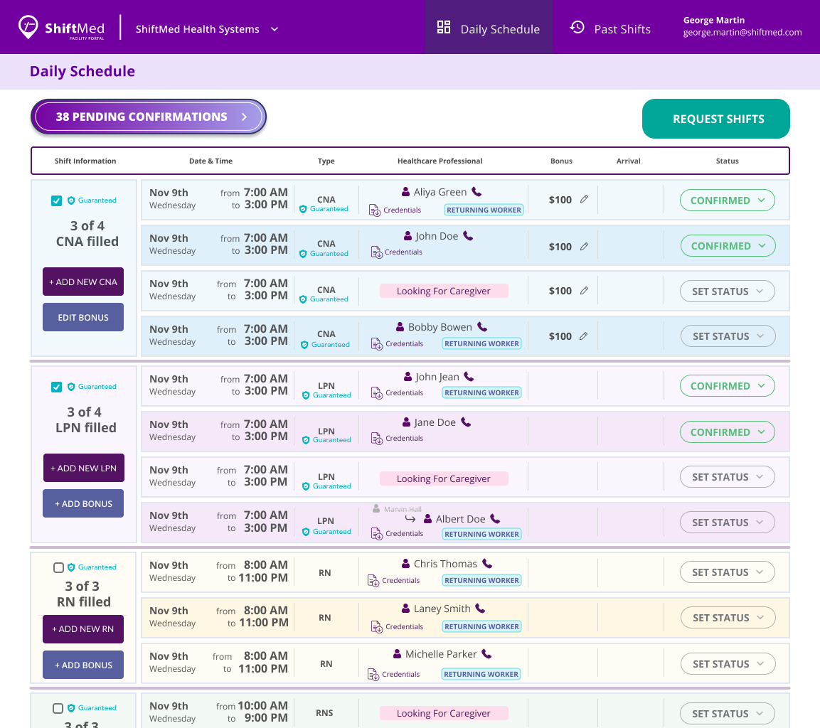The image size is (820, 728).
Task: Click the phone icon beside Bobby Bowen
Action: coord(482,326)
